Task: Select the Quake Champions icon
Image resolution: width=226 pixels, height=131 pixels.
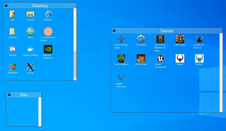Action: (x=121, y=78)
